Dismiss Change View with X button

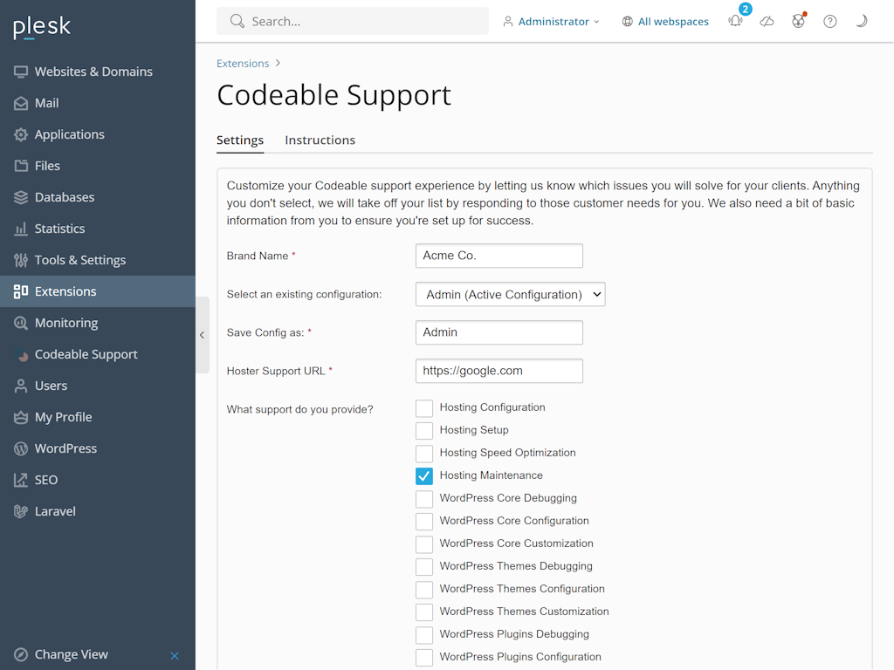pos(175,656)
